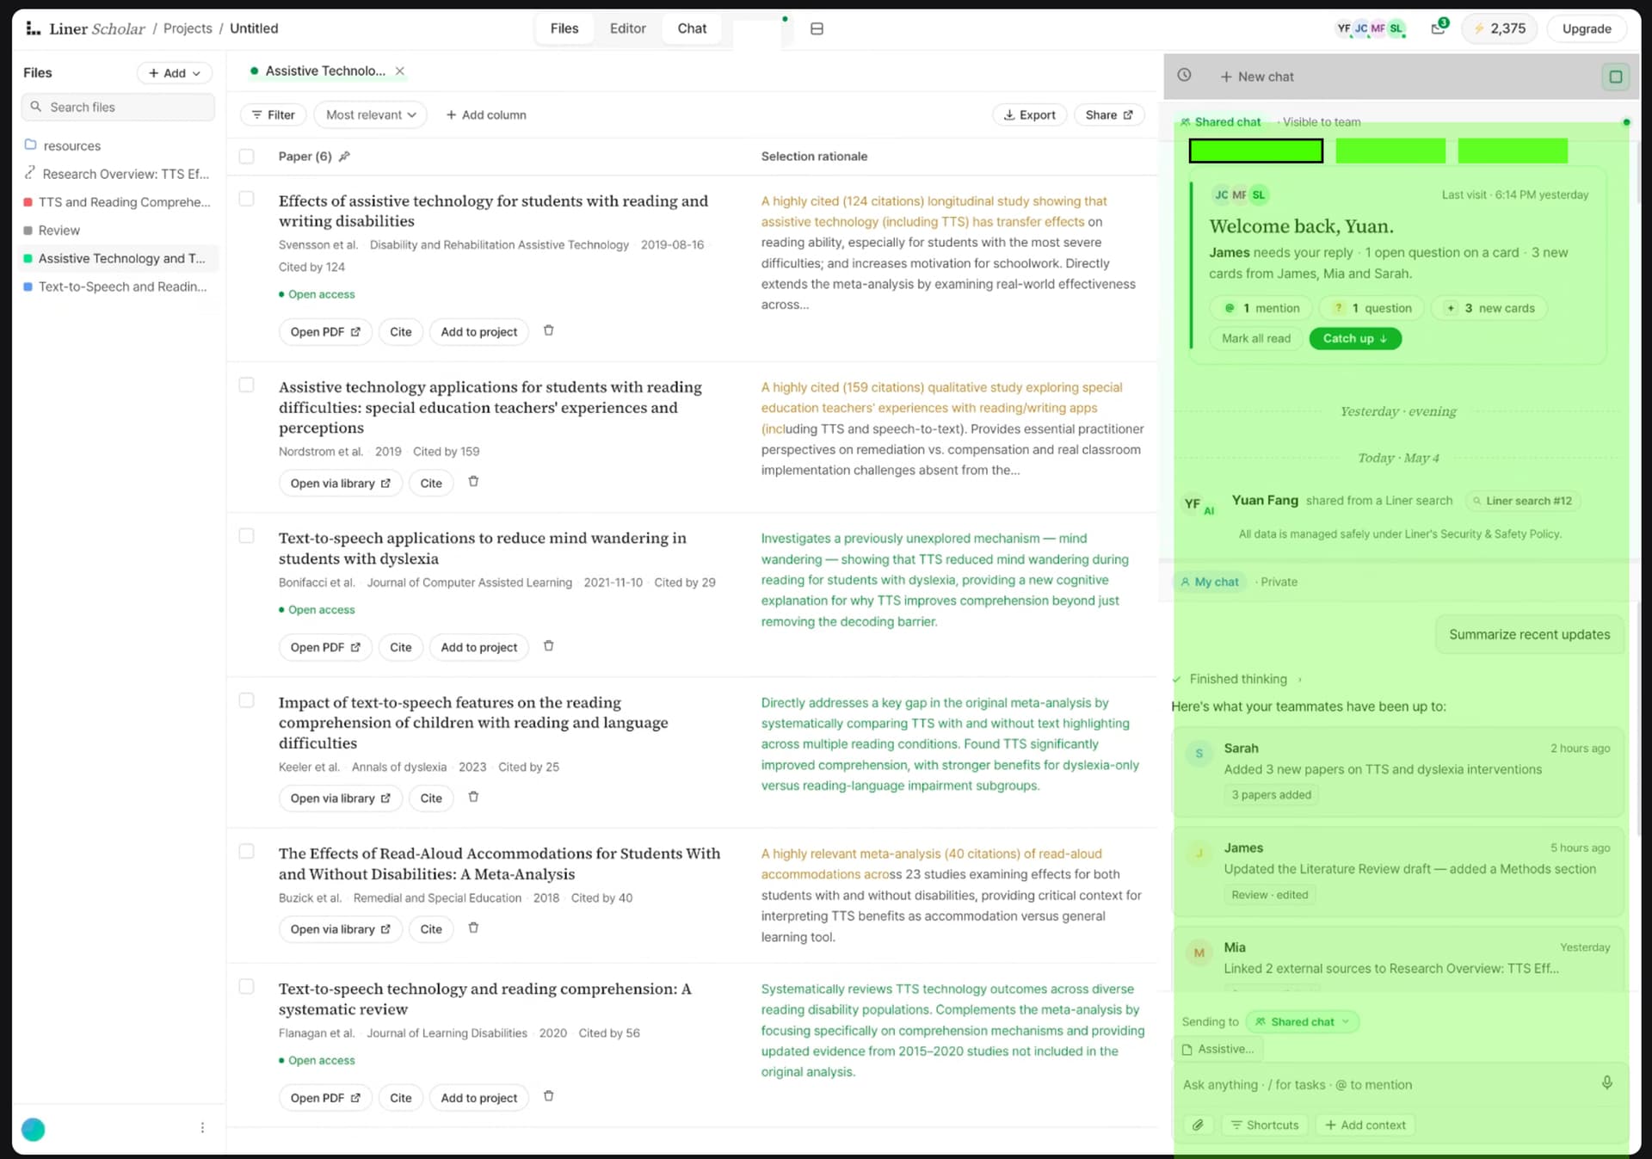Open chat history clock icon

(1184, 76)
